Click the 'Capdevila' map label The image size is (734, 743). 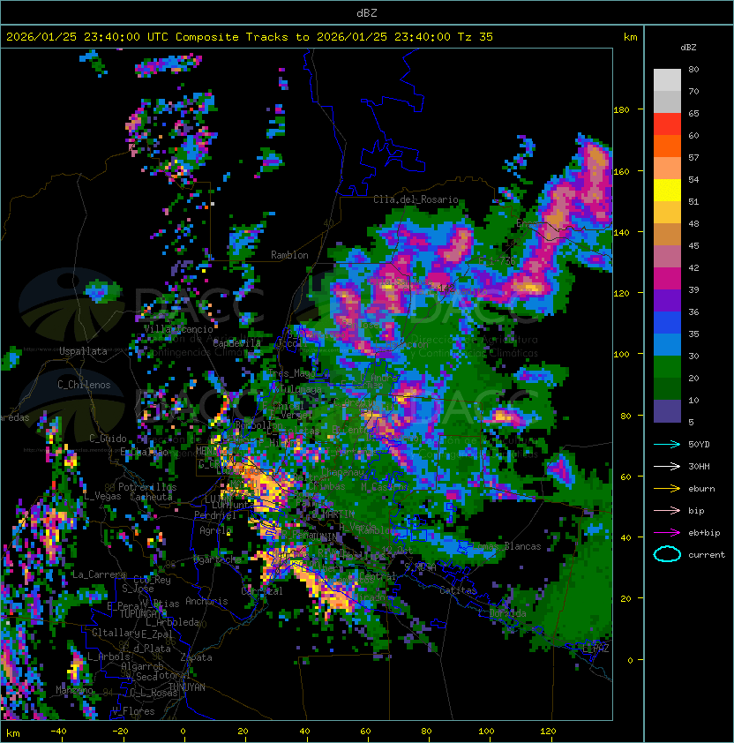236,343
